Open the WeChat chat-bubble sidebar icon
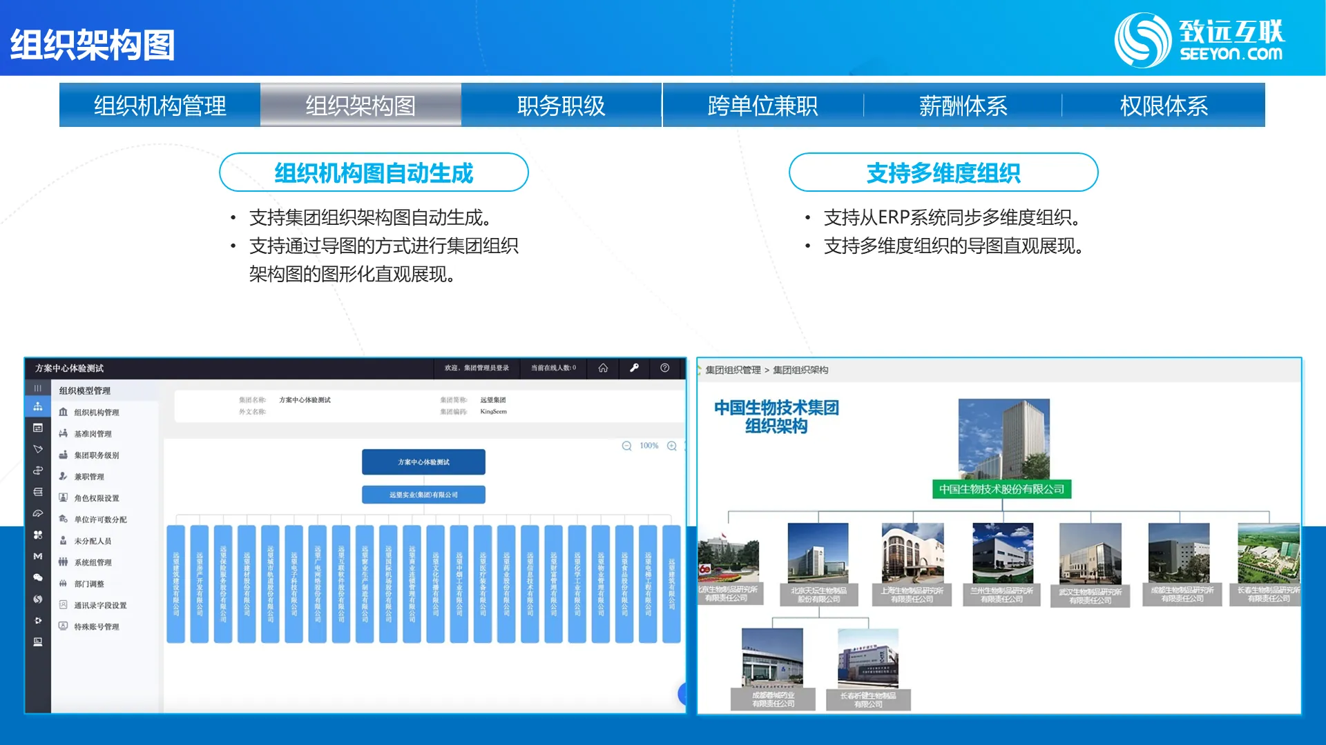 pyautogui.click(x=38, y=577)
